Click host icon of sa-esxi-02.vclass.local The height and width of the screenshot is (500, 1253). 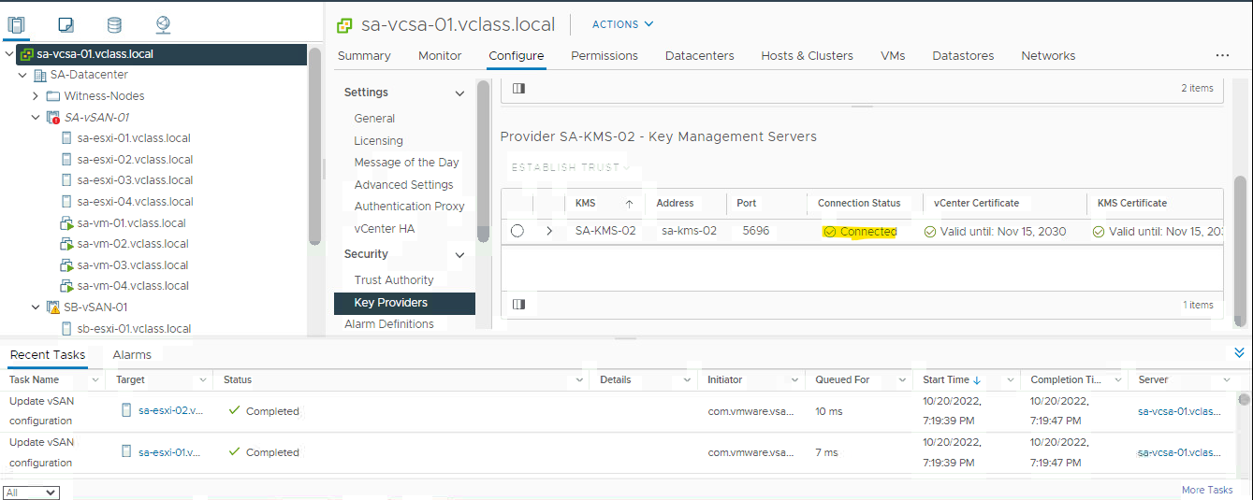coord(66,160)
